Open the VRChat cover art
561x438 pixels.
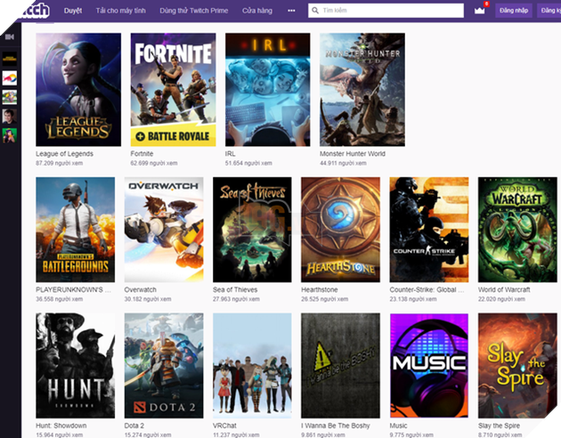tap(252, 366)
